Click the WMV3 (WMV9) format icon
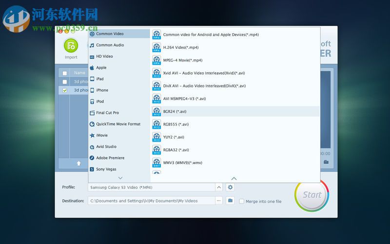Image resolution: width=390 pixels, height=244 pixels. coord(156,163)
